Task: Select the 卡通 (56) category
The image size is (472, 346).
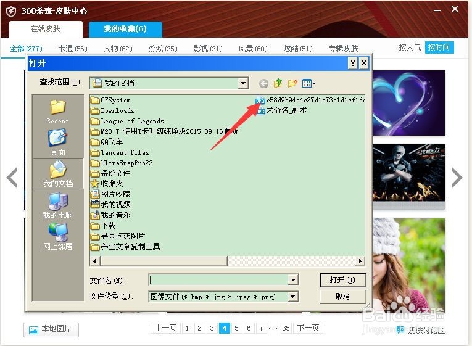Action: pyautogui.click(x=73, y=49)
